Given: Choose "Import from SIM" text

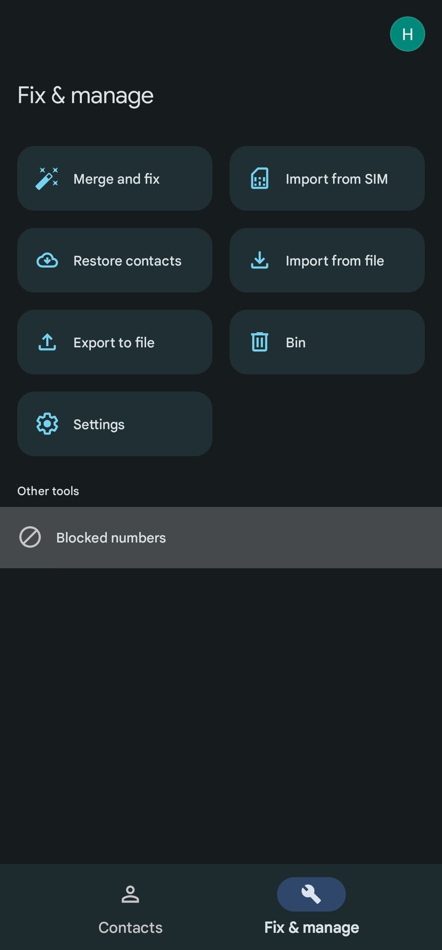Looking at the screenshot, I should tap(336, 179).
